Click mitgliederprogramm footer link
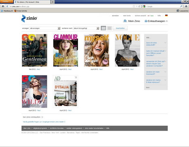189x147 pixels. (x=40, y=128)
